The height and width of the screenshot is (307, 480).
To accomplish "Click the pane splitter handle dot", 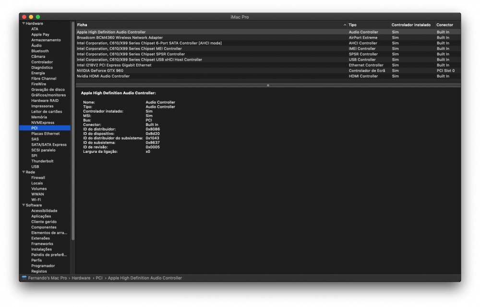I will 268,85.
